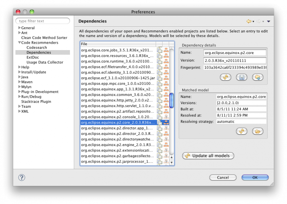
Task: Expand the Ant tree node
Action: click(19, 33)
